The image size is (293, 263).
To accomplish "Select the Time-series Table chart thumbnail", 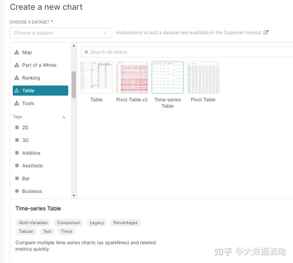I will tap(168, 77).
